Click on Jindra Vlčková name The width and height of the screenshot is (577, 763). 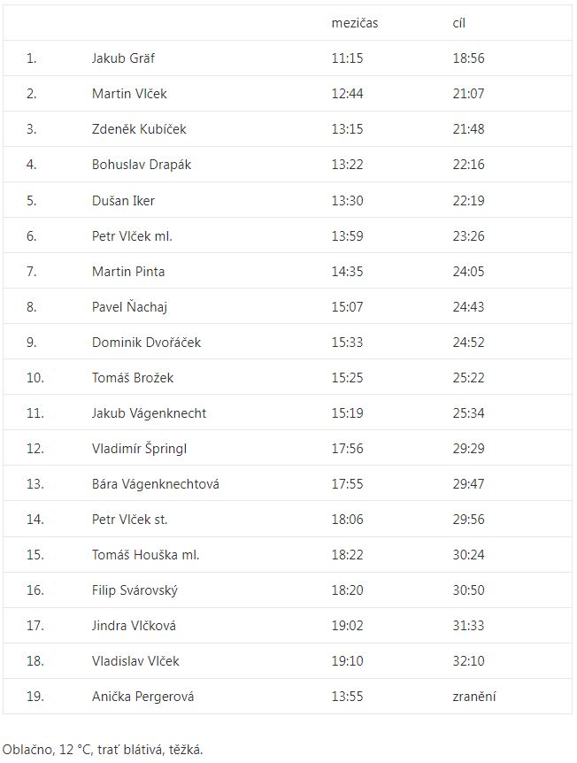coord(134,626)
